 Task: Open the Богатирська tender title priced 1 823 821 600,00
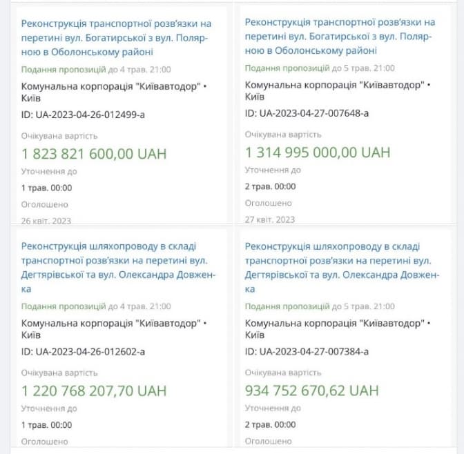tap(116, 37)
